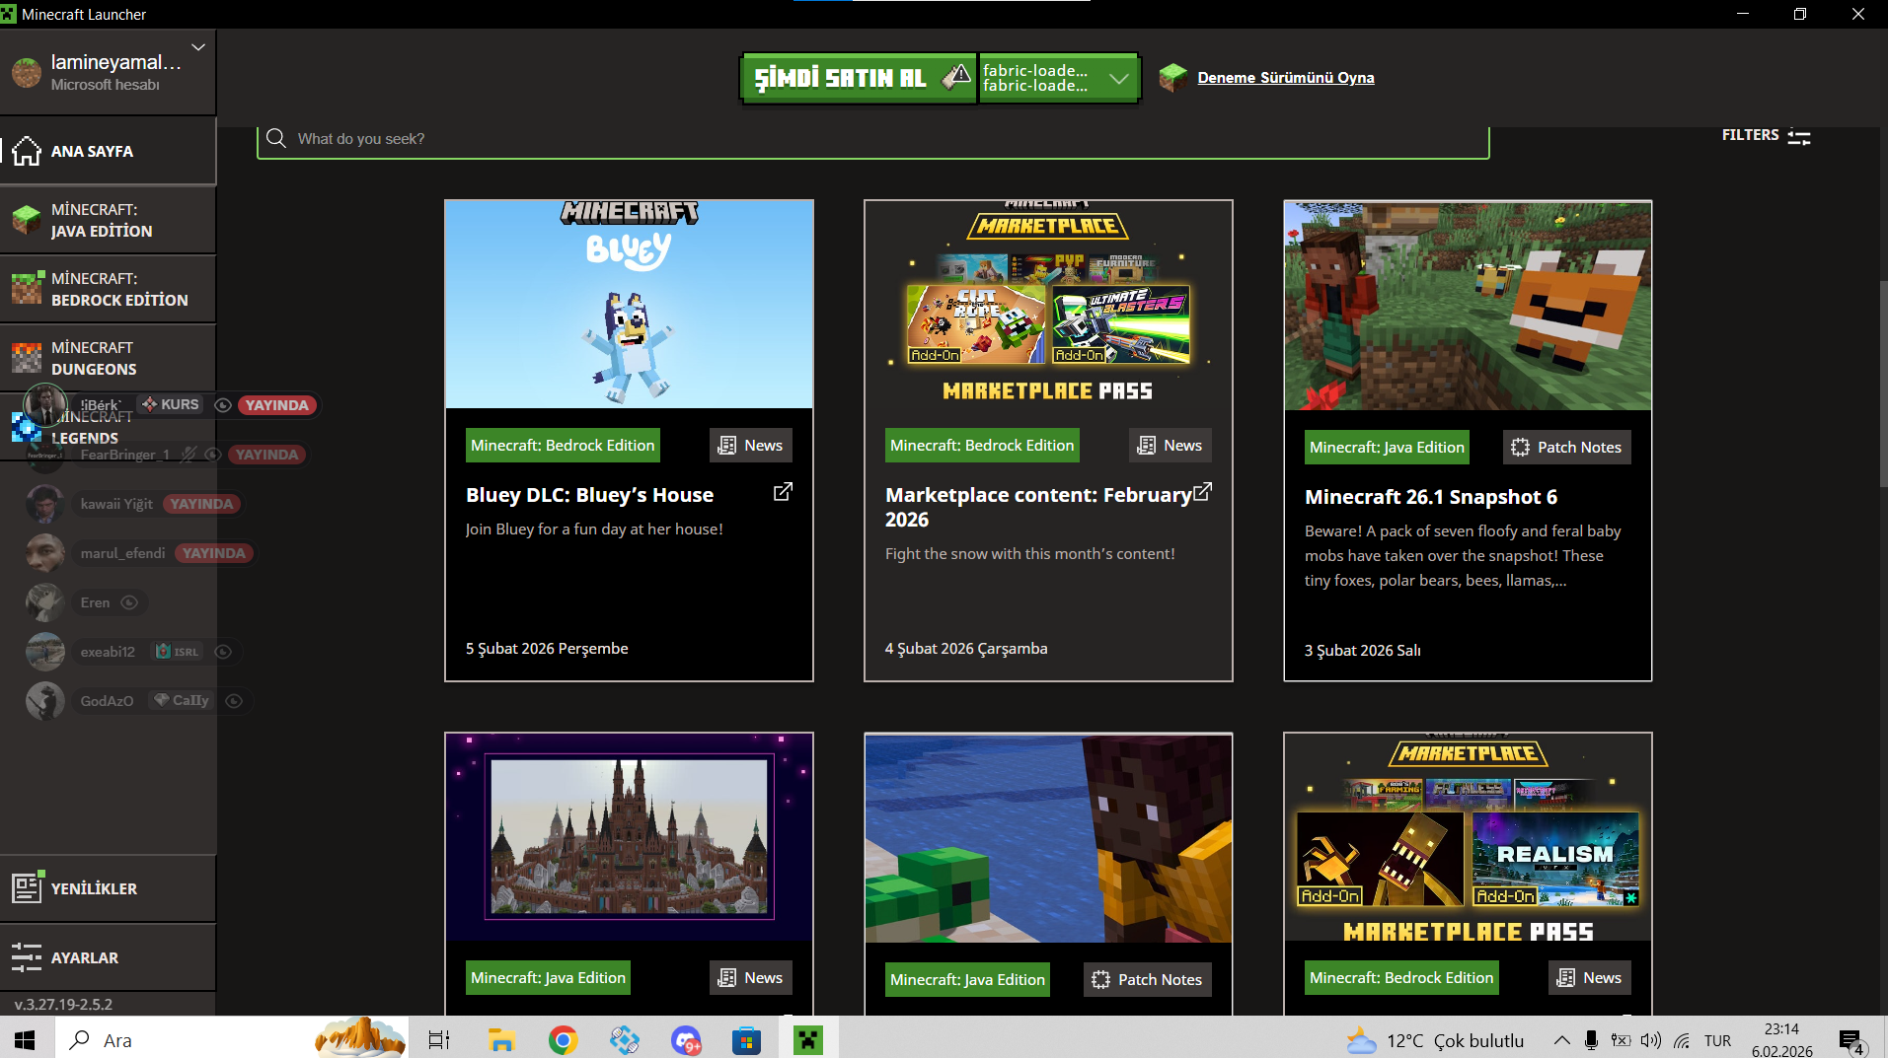
Task: Click Patch Notes tag on the turtle card
Action: coord(1148,980)
